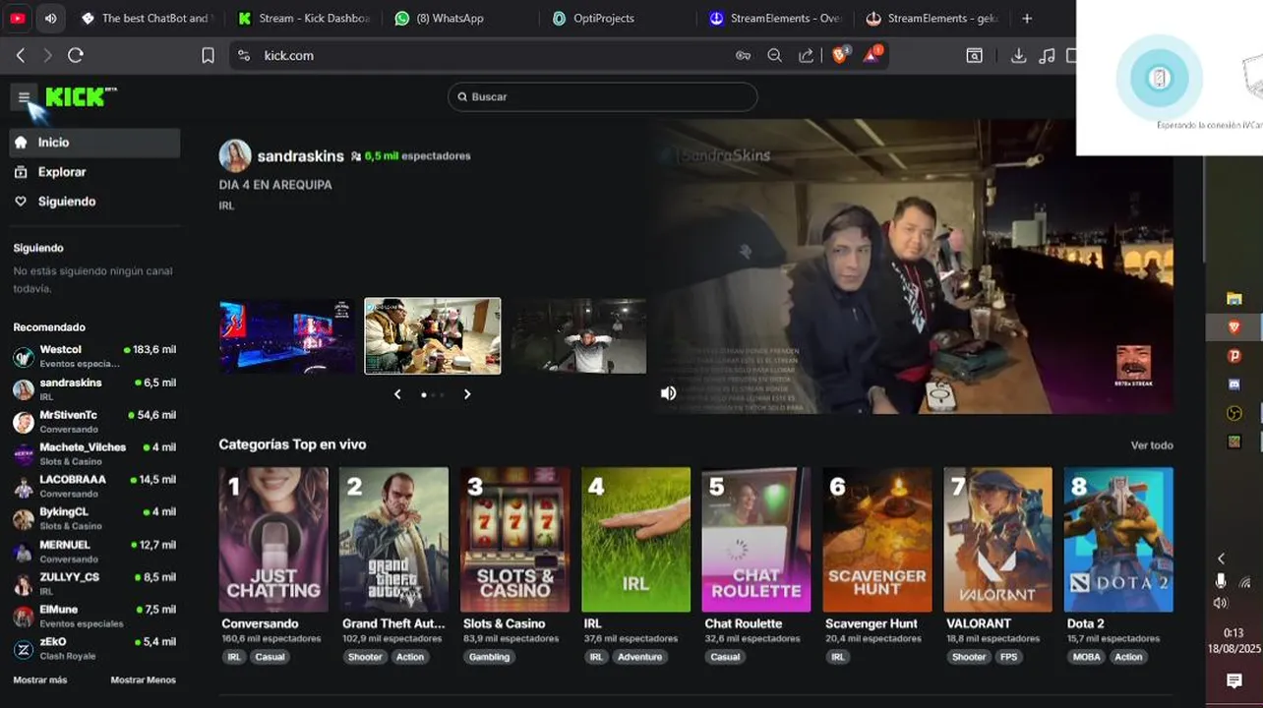1263x708 pixels.
Task: Select the first carousel thumbnail (stage)
Action: [x=287, y=336]
